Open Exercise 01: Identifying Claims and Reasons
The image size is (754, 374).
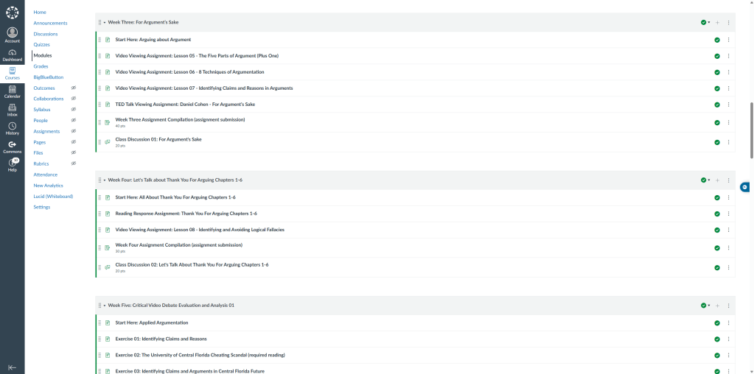point(161,339)
